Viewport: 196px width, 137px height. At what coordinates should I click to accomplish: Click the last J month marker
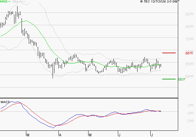(x=152, y=135)
